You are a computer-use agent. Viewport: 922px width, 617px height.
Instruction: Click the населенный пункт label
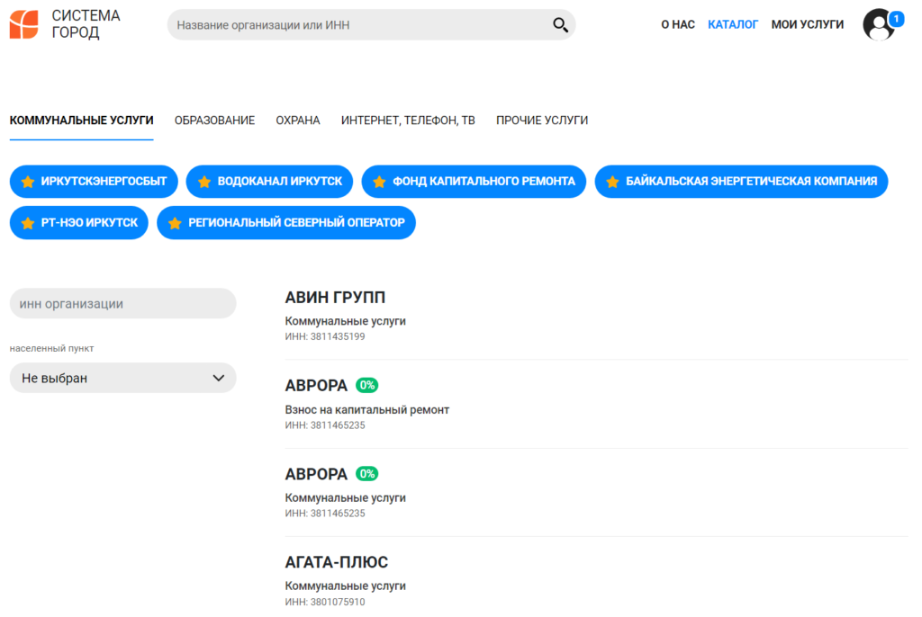tap(51, 348)
